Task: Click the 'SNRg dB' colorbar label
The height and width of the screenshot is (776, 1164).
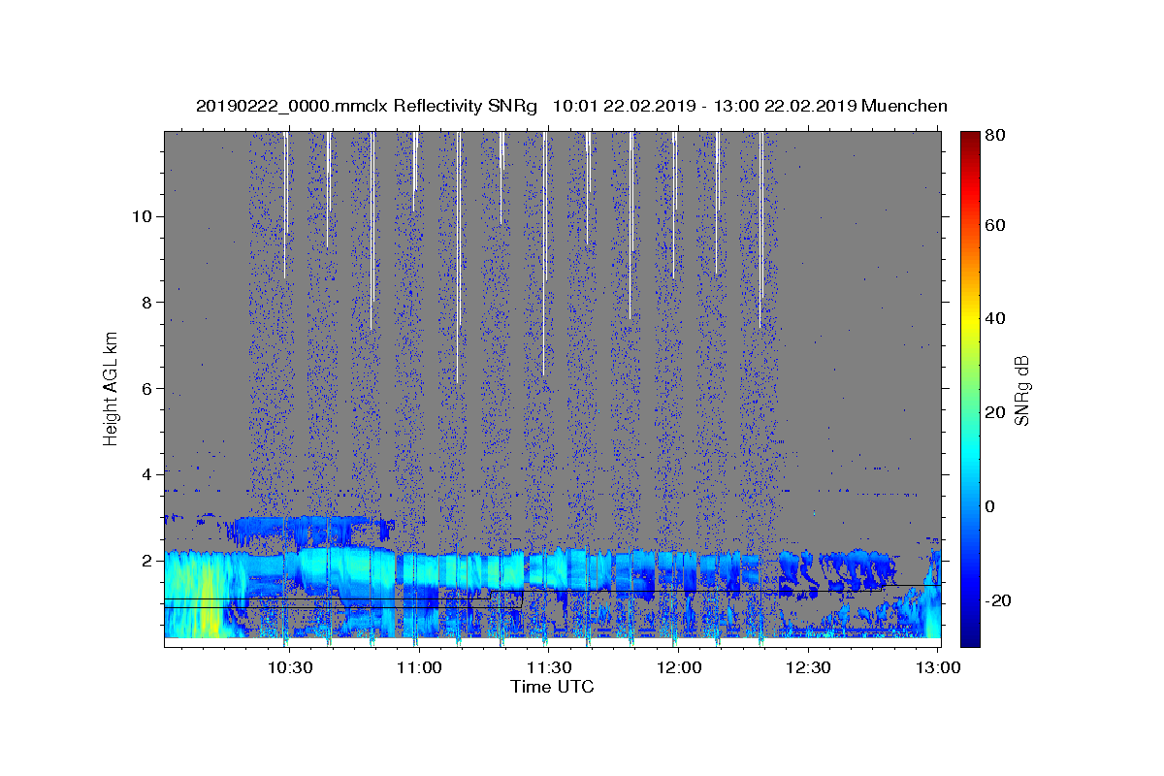Action: pos(1021,389)
